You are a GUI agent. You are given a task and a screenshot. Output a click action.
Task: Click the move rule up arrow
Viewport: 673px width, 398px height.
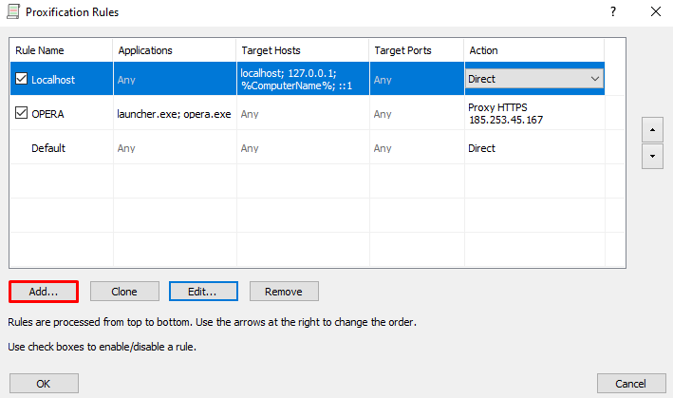[652, 129]
